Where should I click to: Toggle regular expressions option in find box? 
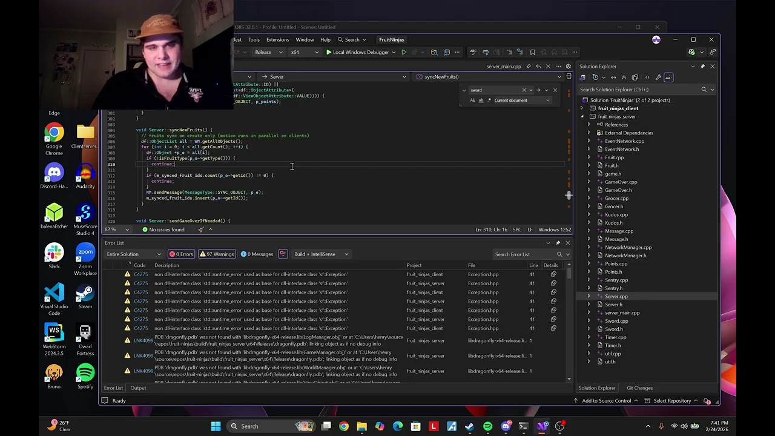489,101
